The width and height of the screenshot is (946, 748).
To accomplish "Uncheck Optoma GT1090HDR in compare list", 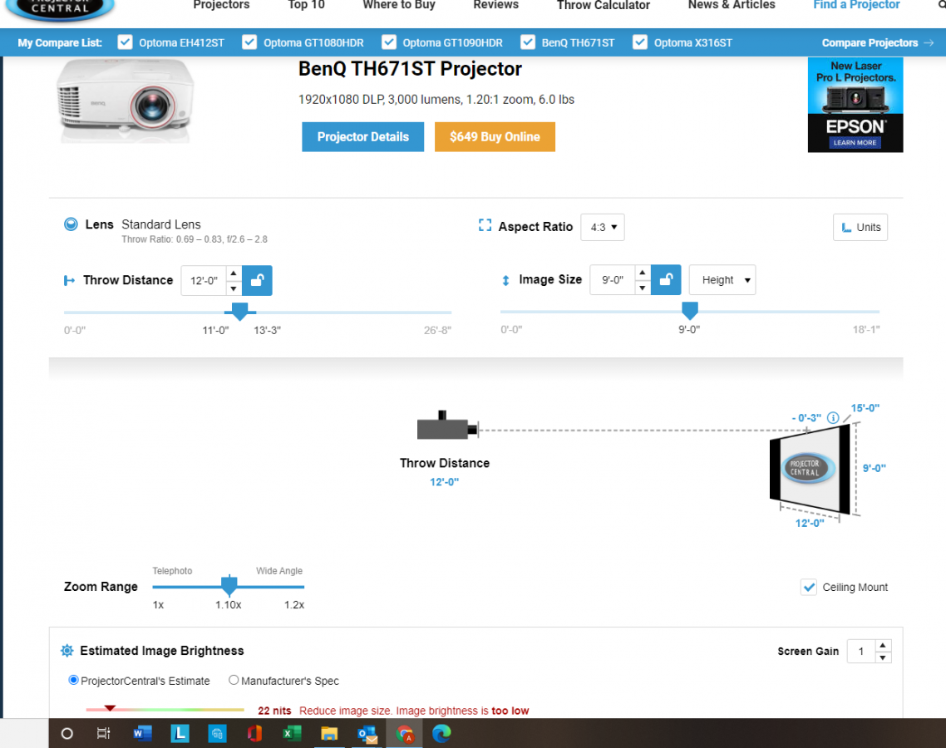I will click(389, 42).
